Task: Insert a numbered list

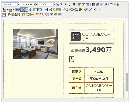Action: pyautogui.click(x=97, y=4)
